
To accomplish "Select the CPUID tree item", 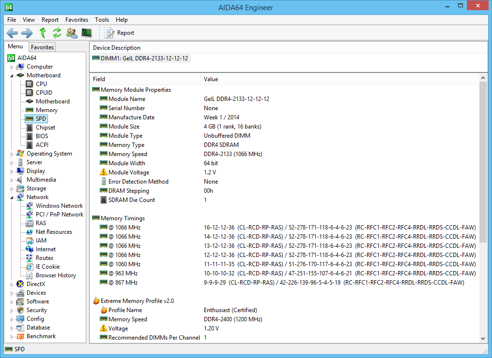I will tap(44, 93).
